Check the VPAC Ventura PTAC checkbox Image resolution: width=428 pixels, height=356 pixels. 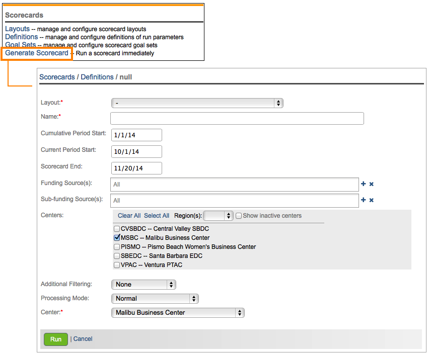pos(117,265)
